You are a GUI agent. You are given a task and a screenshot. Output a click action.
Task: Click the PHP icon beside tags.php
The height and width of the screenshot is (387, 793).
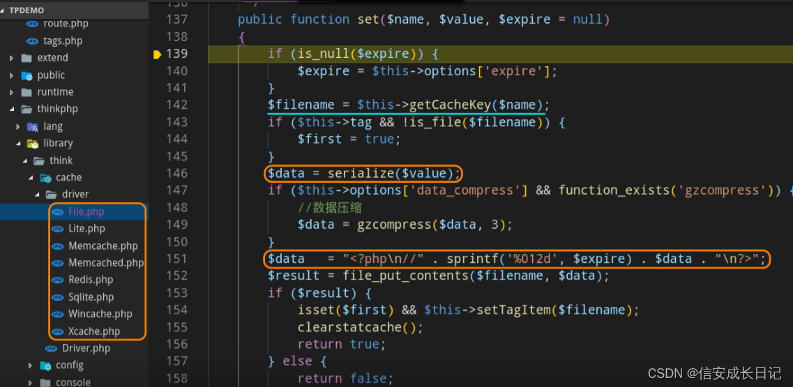(x=32, y=41)
